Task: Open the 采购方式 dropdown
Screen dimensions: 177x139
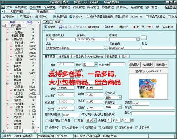Action: tap(120, 98)
